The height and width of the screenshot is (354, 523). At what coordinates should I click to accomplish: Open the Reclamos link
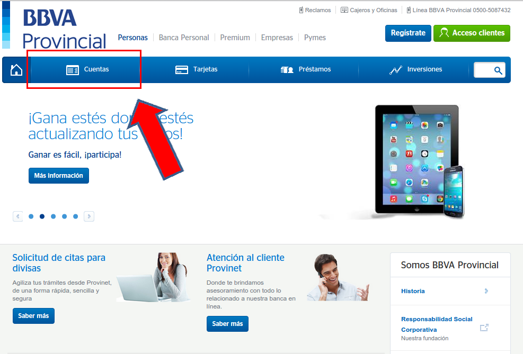tap(318, 11)
